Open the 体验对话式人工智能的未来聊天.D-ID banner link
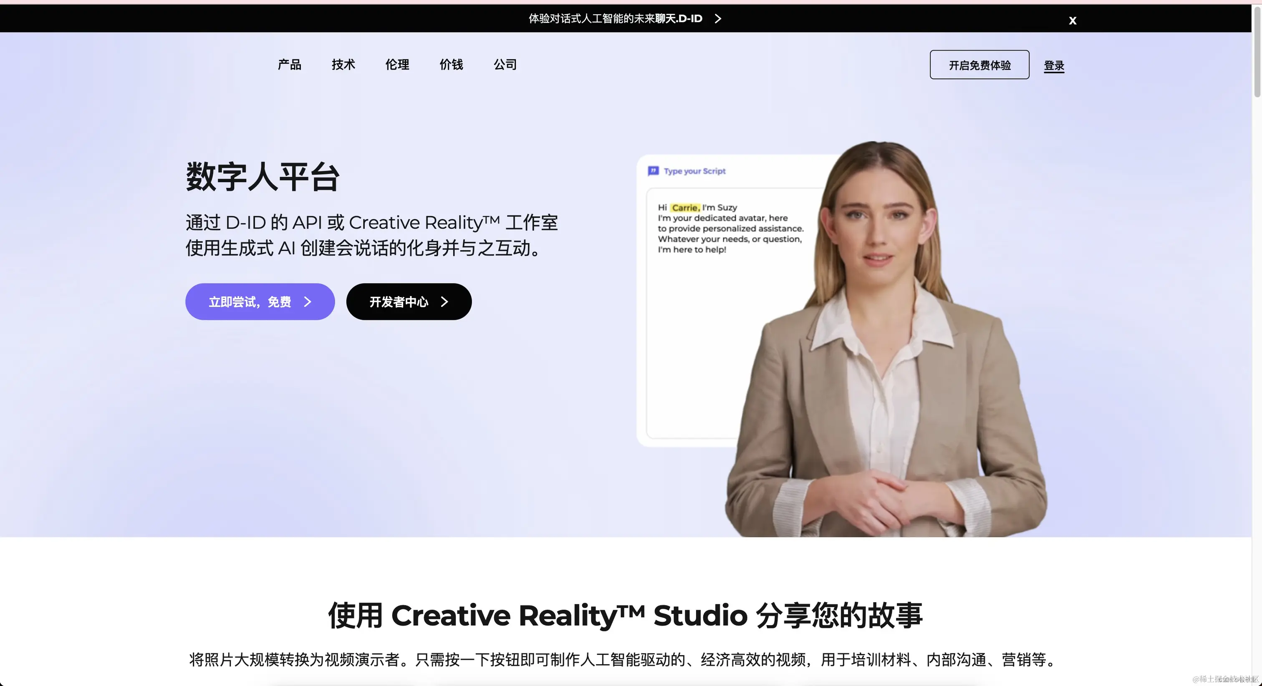Image resolution: width=1262 pixels, height=686 pixels. pos(615,19)
